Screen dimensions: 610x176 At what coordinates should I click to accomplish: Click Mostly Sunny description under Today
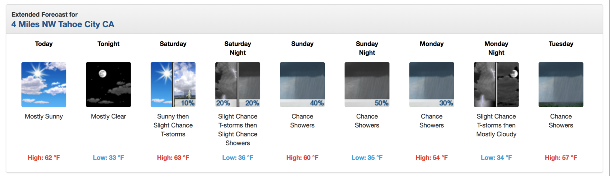tap(44, 116)
